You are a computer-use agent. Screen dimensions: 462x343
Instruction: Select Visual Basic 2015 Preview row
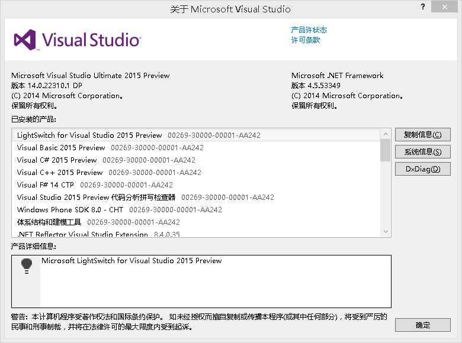pos(196,147)
